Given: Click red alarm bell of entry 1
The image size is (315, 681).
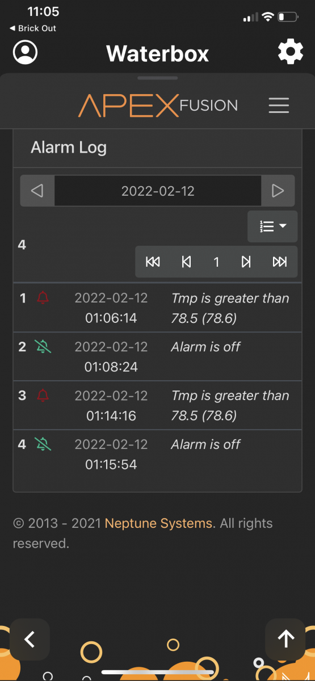Looking at the screenshot, I should click(x=43, y=297).
